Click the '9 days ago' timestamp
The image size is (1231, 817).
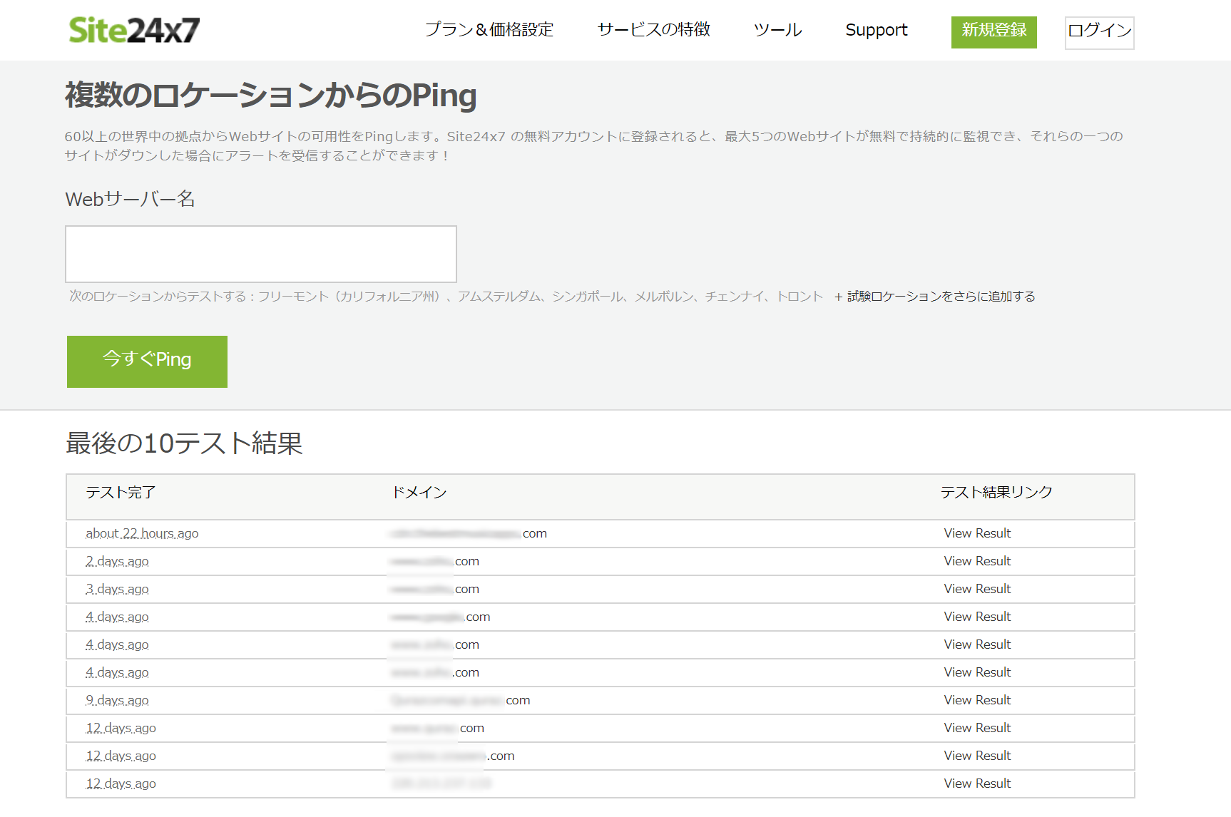click(x=117, y=700)
